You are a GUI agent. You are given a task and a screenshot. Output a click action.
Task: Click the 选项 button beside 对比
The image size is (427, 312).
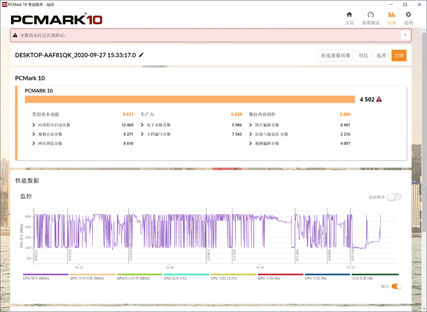[381, 56]
